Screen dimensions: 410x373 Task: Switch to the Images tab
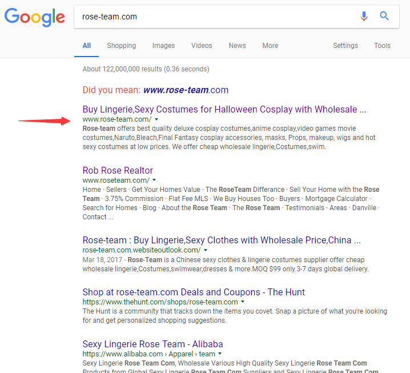tap(163, 46)
